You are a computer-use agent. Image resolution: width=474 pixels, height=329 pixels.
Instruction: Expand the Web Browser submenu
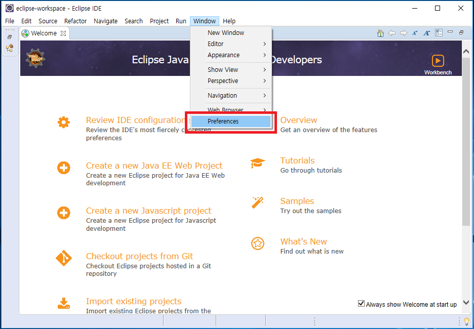click(x=231, y=109)
